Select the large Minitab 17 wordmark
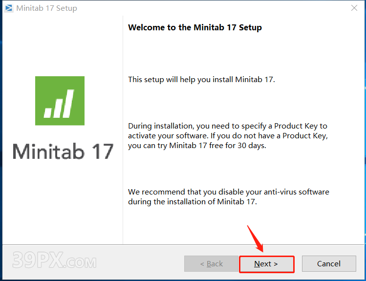366x281 pixels. [x=63, y=151]
